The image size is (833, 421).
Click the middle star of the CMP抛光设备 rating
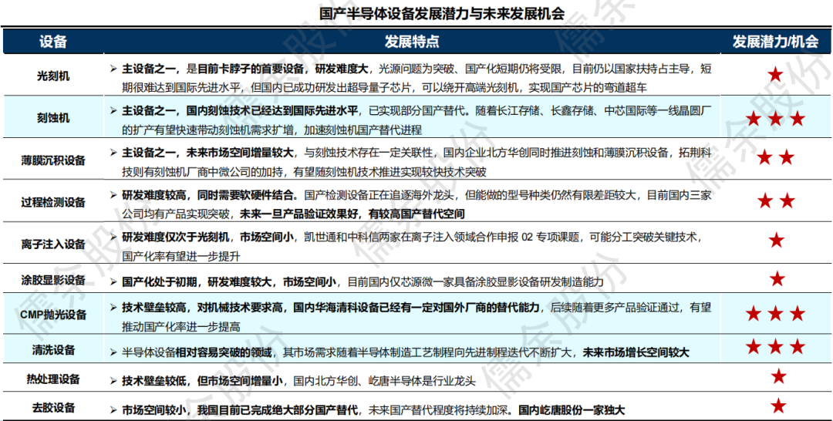[776, 314]
